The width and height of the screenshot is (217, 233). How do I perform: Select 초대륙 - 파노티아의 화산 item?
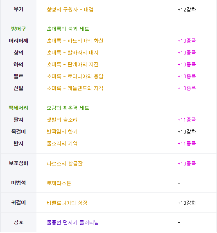click(75, 41)
